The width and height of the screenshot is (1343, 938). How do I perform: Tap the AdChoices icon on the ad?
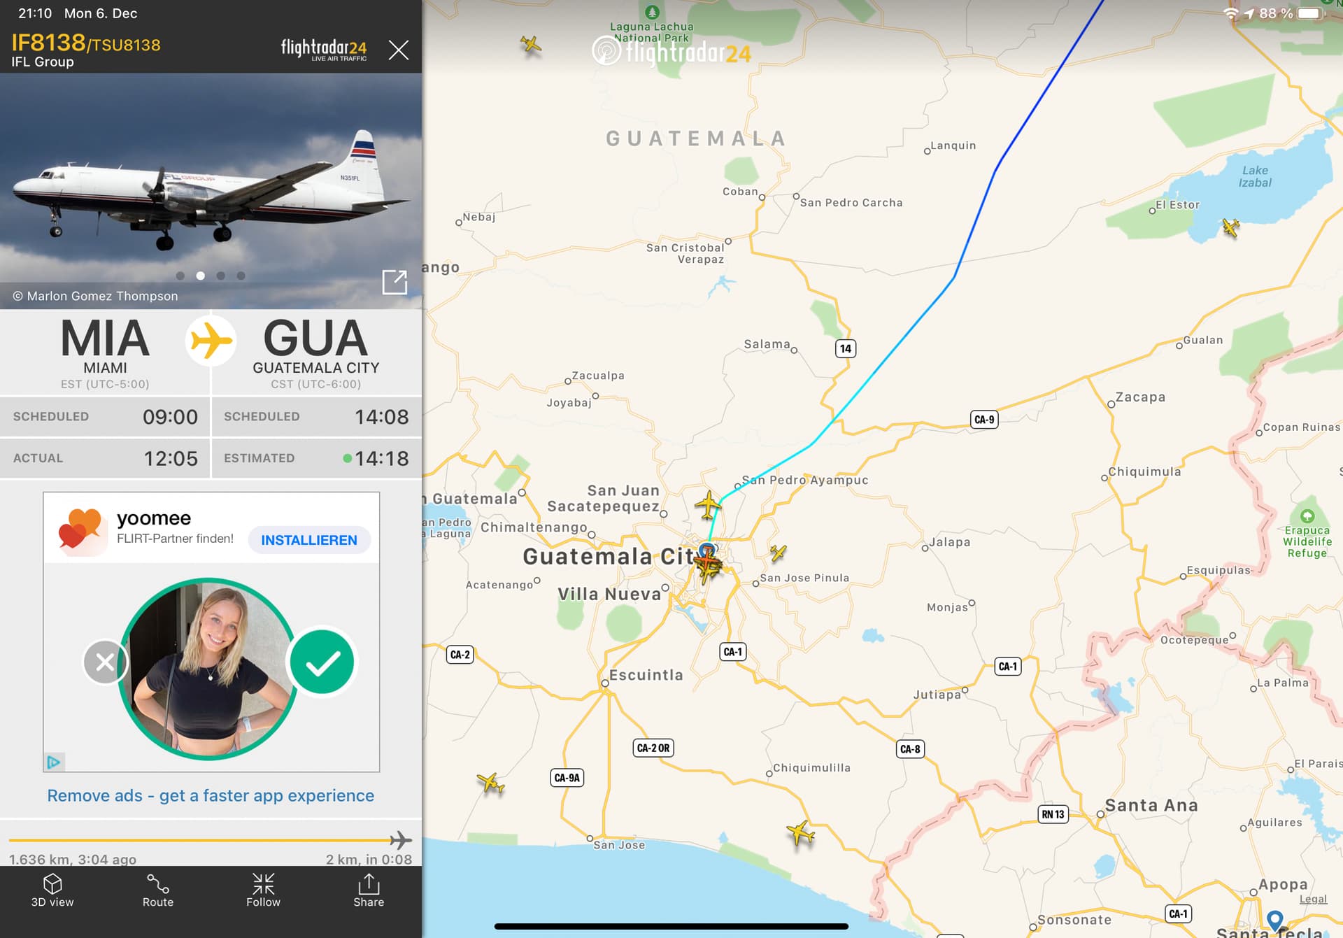55,762
